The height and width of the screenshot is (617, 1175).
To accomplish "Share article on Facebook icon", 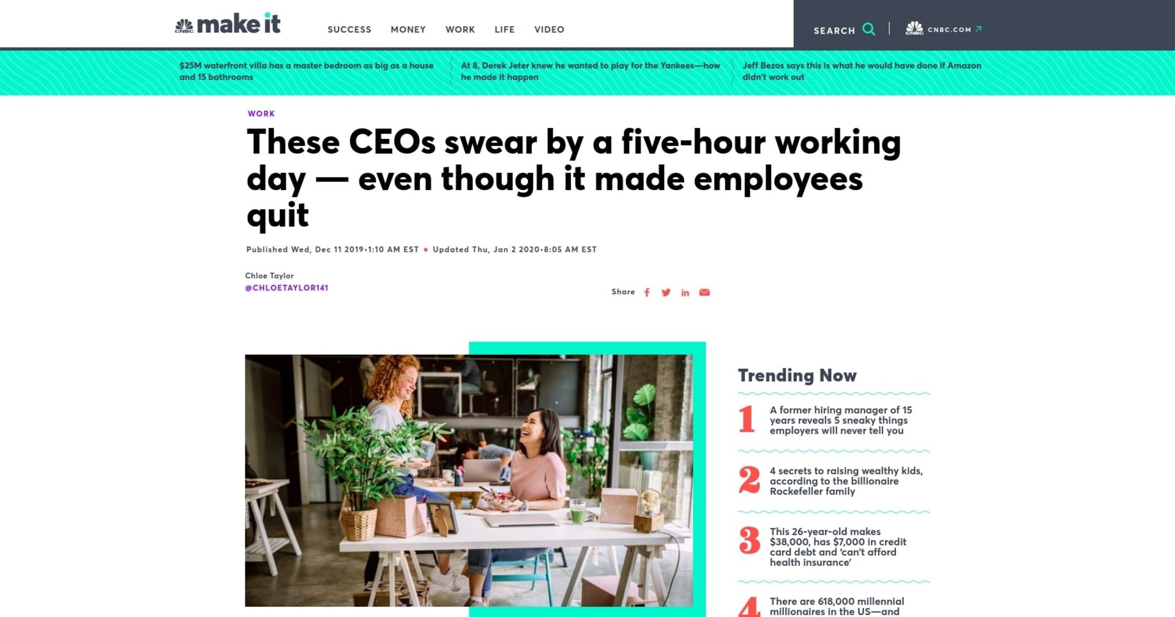I will (647, 292).
